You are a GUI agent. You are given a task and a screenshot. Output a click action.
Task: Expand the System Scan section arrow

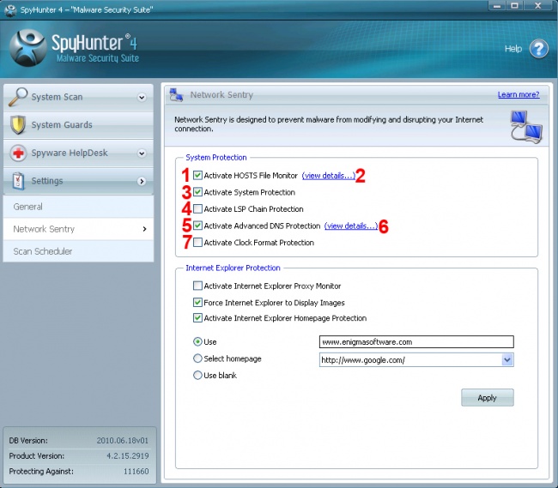pos(143,98)
